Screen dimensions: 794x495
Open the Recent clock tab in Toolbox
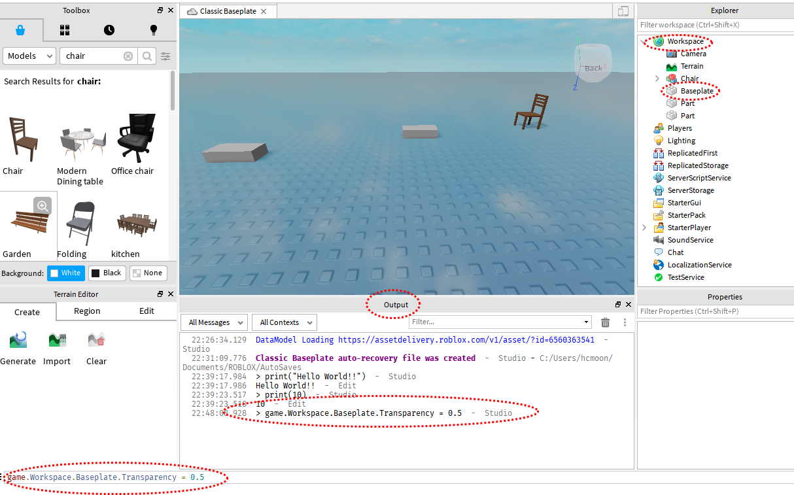(x=109, y=30)
